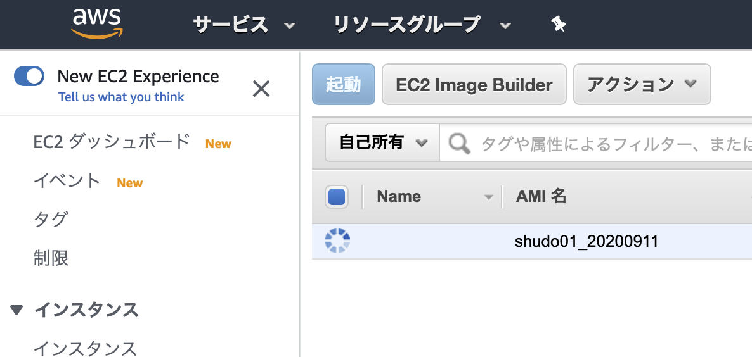Open the リソースグループ dropdown menu
The height and width of the screenshot is (357, 752).
[422, 25]
